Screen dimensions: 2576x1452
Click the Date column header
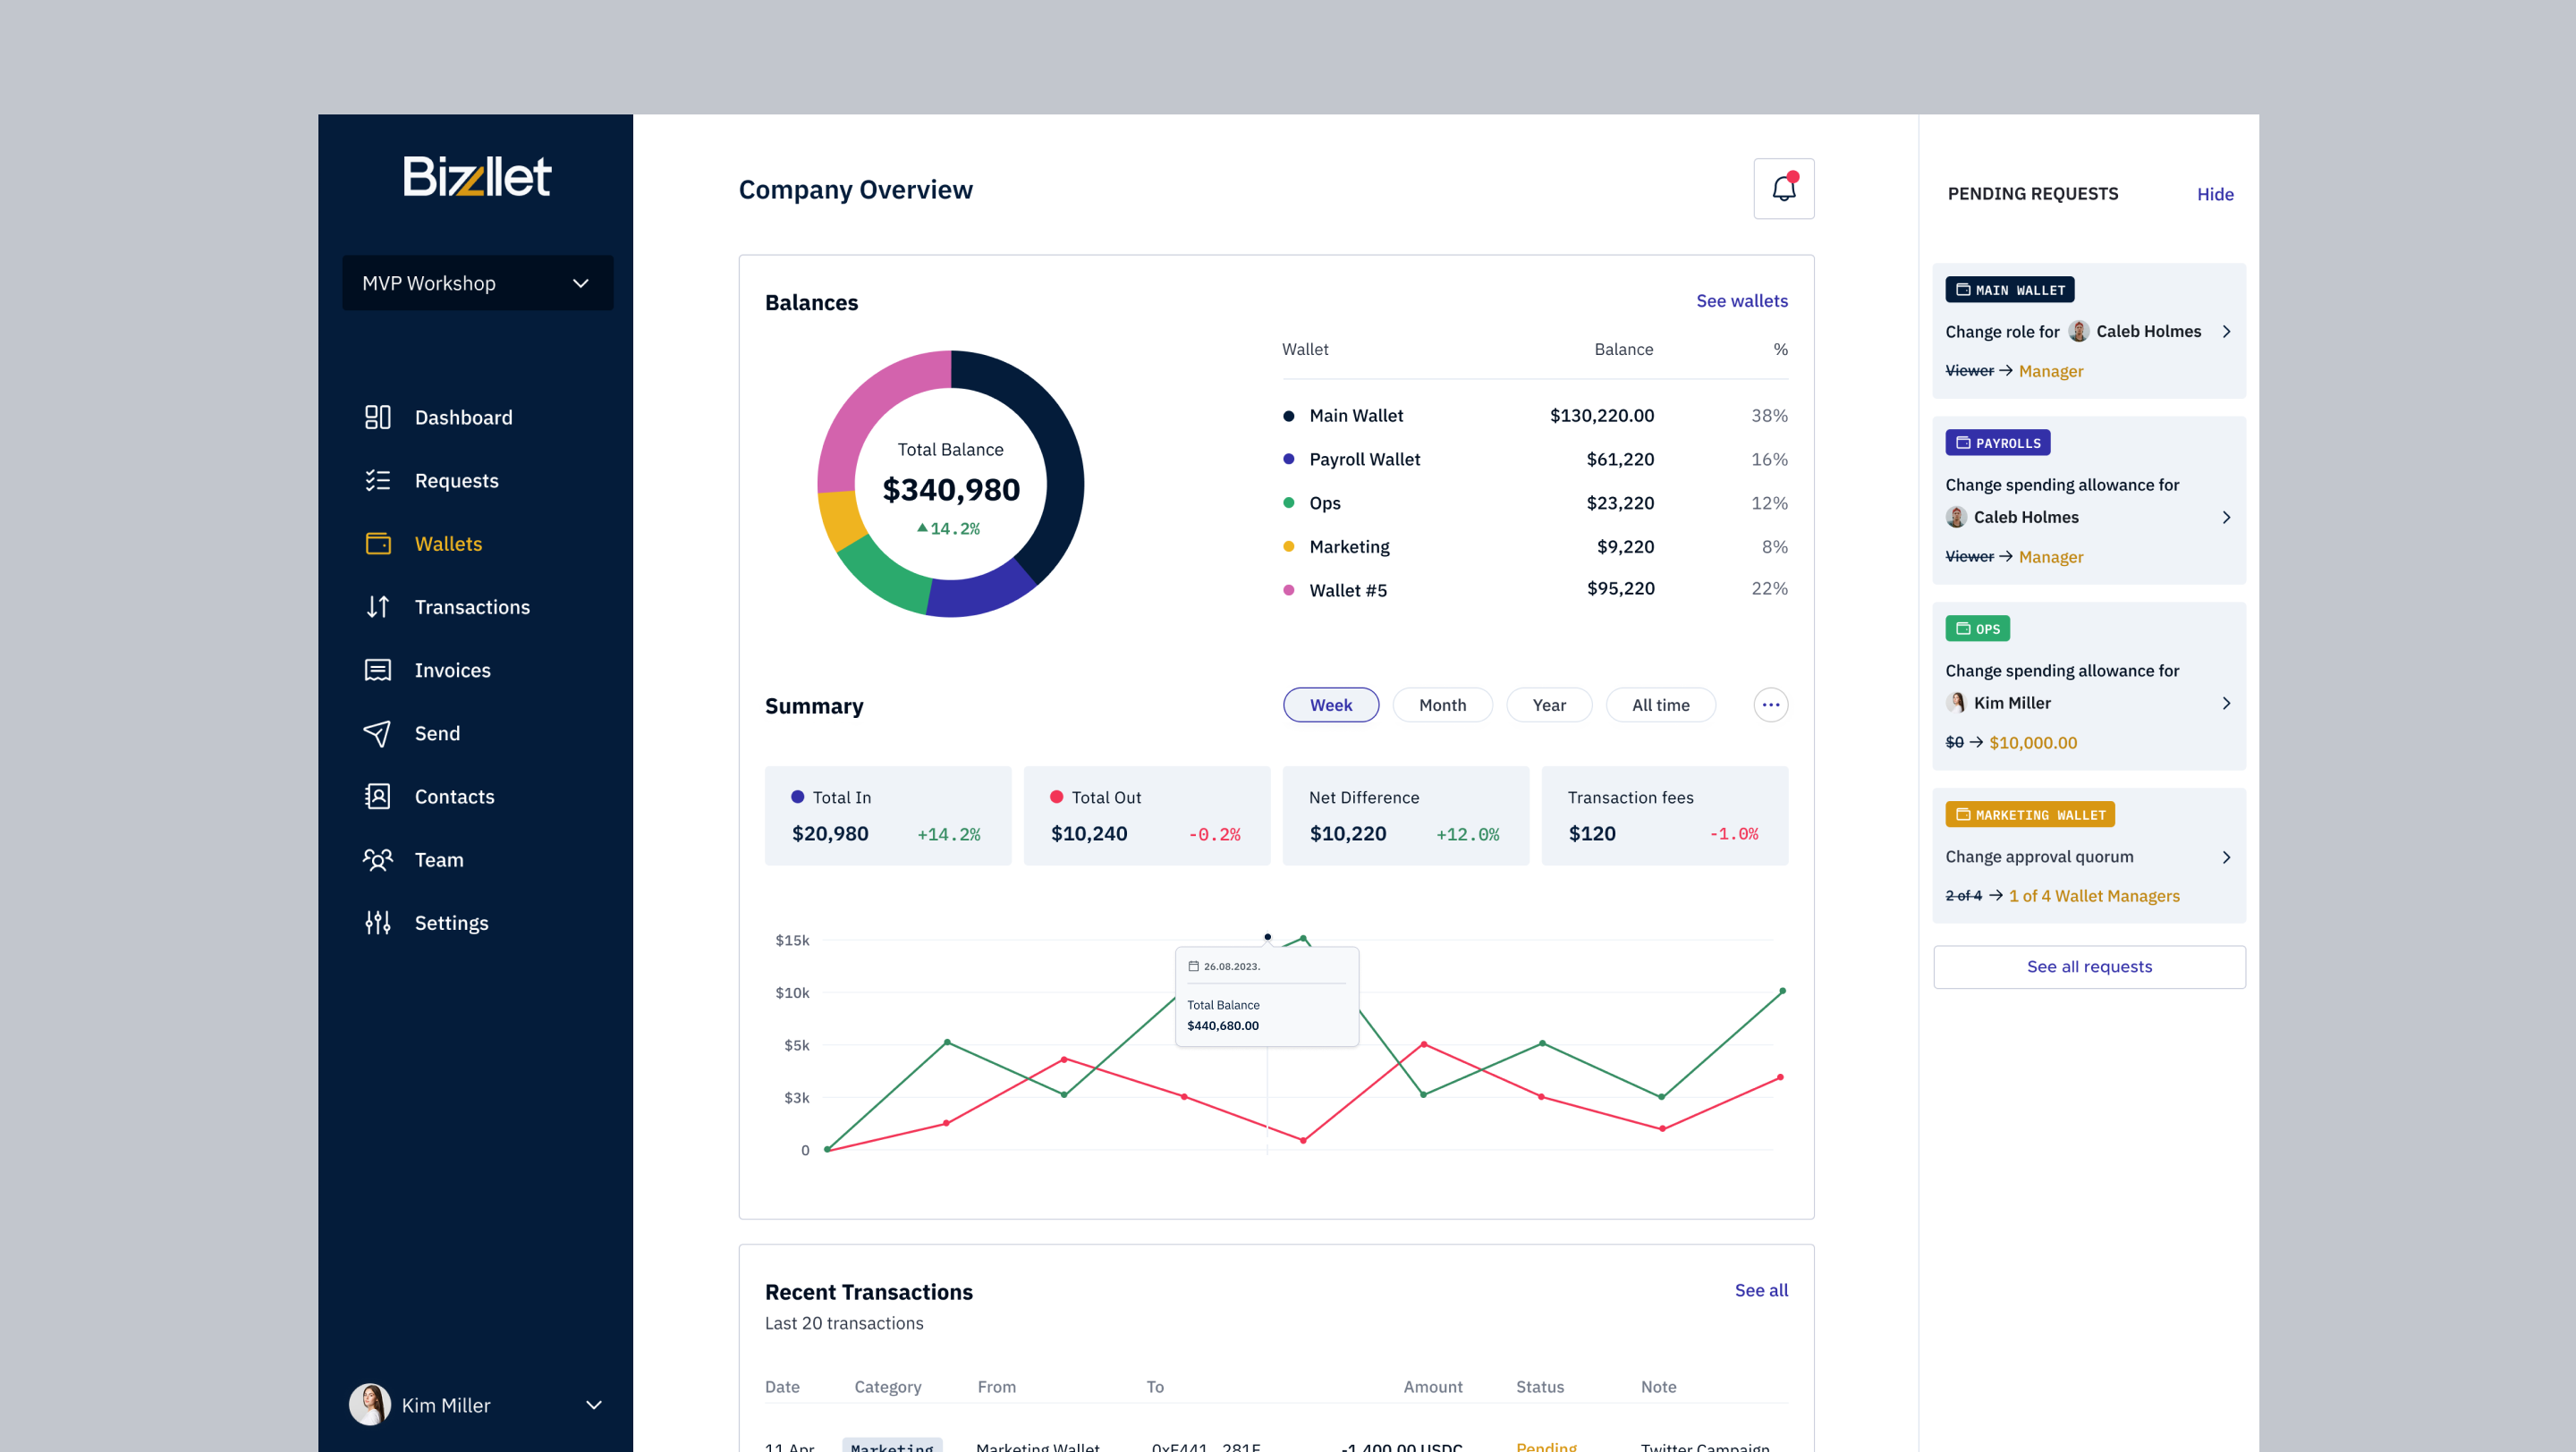click(781, 1386)
